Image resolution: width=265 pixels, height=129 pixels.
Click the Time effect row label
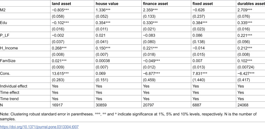pyautogui.click(x=10, y=92)
